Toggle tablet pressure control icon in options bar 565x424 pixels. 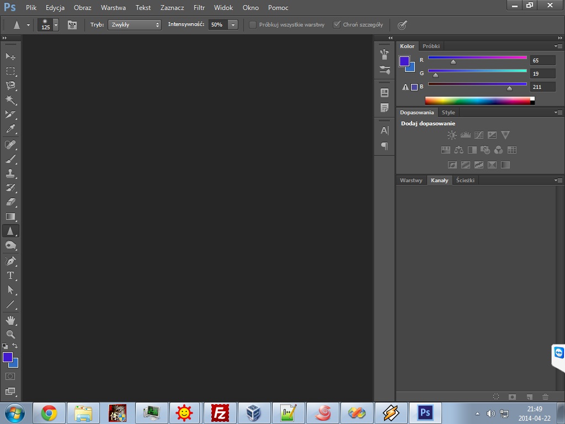coord(402,25)
